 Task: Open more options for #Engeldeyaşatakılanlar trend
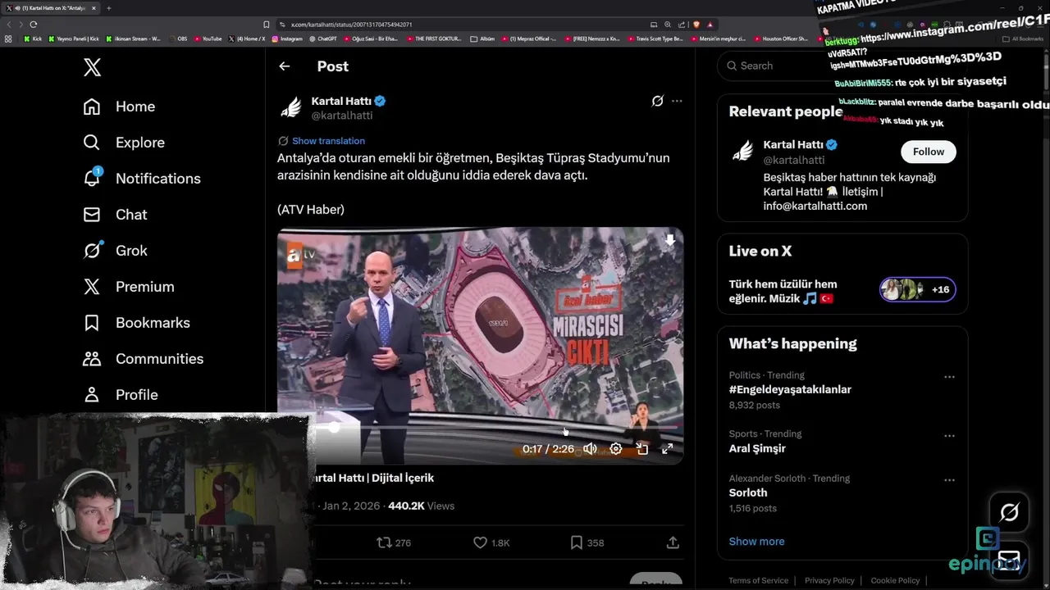point(949,377)
